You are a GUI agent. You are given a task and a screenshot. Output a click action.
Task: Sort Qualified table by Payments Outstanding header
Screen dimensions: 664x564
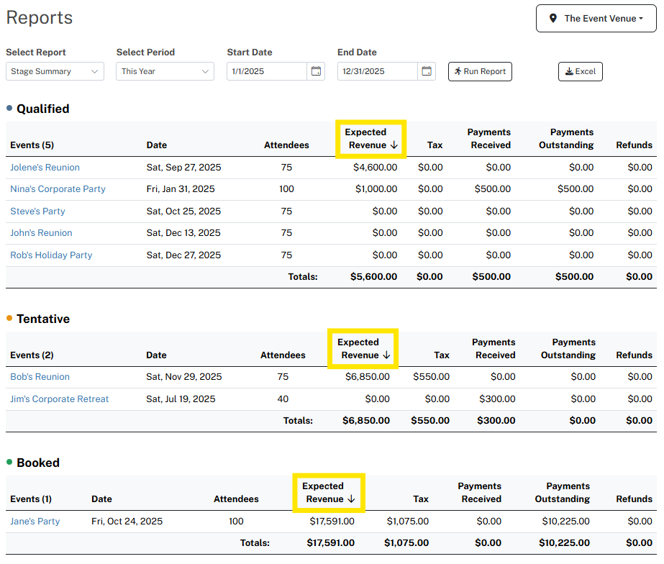point(566,138)
